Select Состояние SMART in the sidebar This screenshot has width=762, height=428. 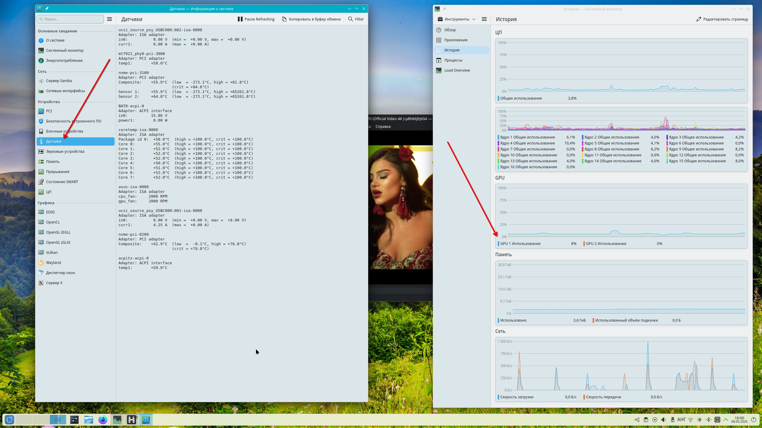click(x=62, y=182)
